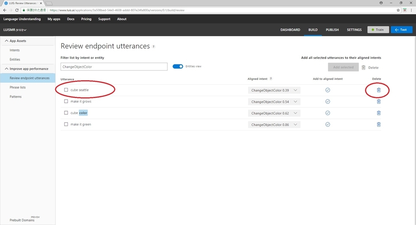Check the 'make it green' checkbox
The image size is (416, 225).
point(66,124)
